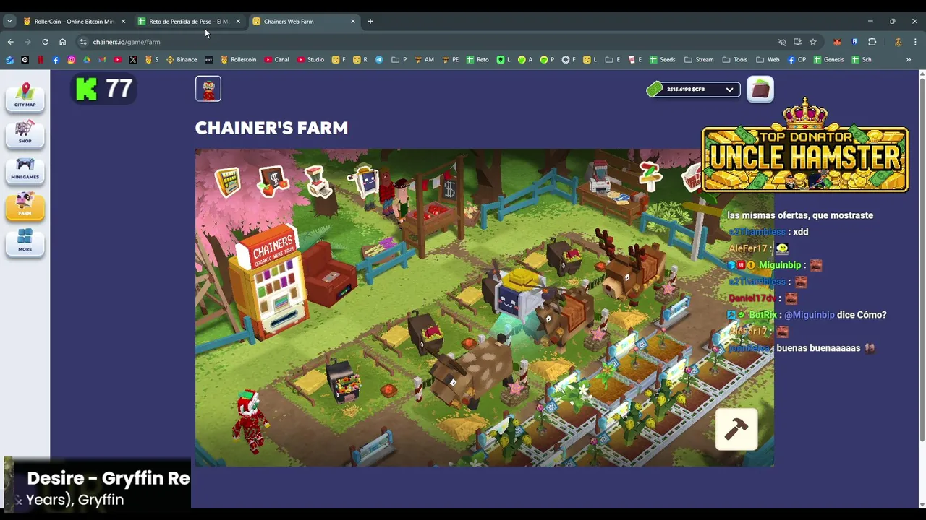
Task: Open the Telegram bookmark icon
Action: tap(379, 60)
